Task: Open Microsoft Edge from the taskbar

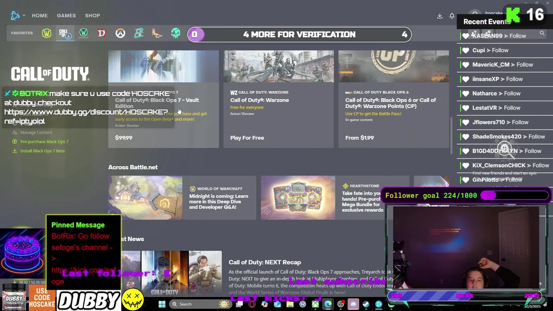Action: 328,304
